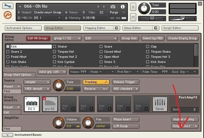Select the pro 53 filter effect slot
Image resolution: width=204 pixels, height=138 pixels.
(50, 104)
